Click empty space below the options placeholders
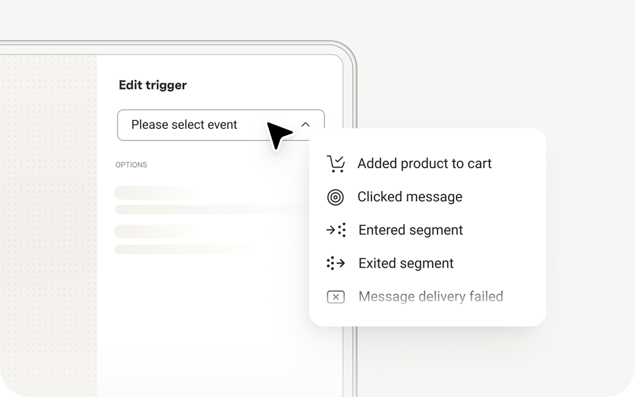Screen dimensions: 635x397 [202, 322]
